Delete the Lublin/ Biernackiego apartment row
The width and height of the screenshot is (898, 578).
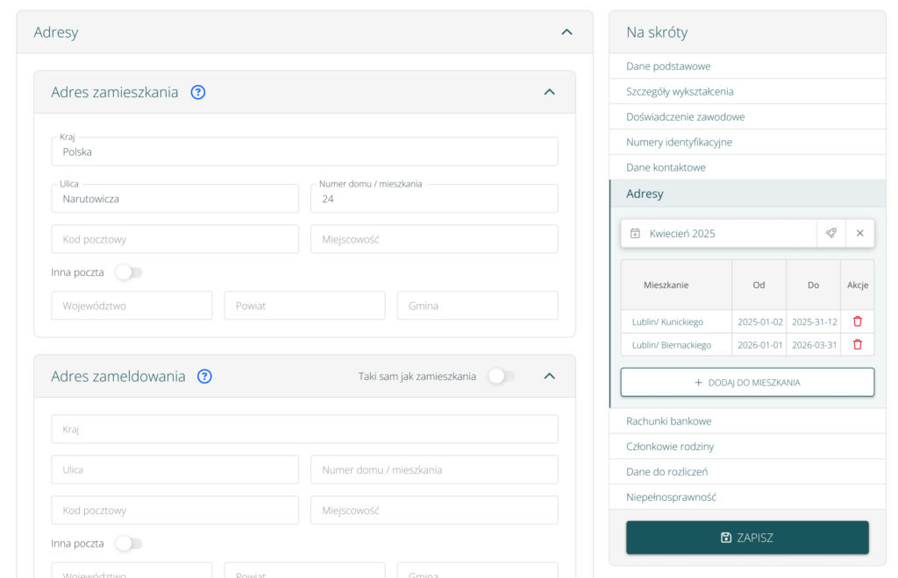pyautogui.click(x=857, y=345)
